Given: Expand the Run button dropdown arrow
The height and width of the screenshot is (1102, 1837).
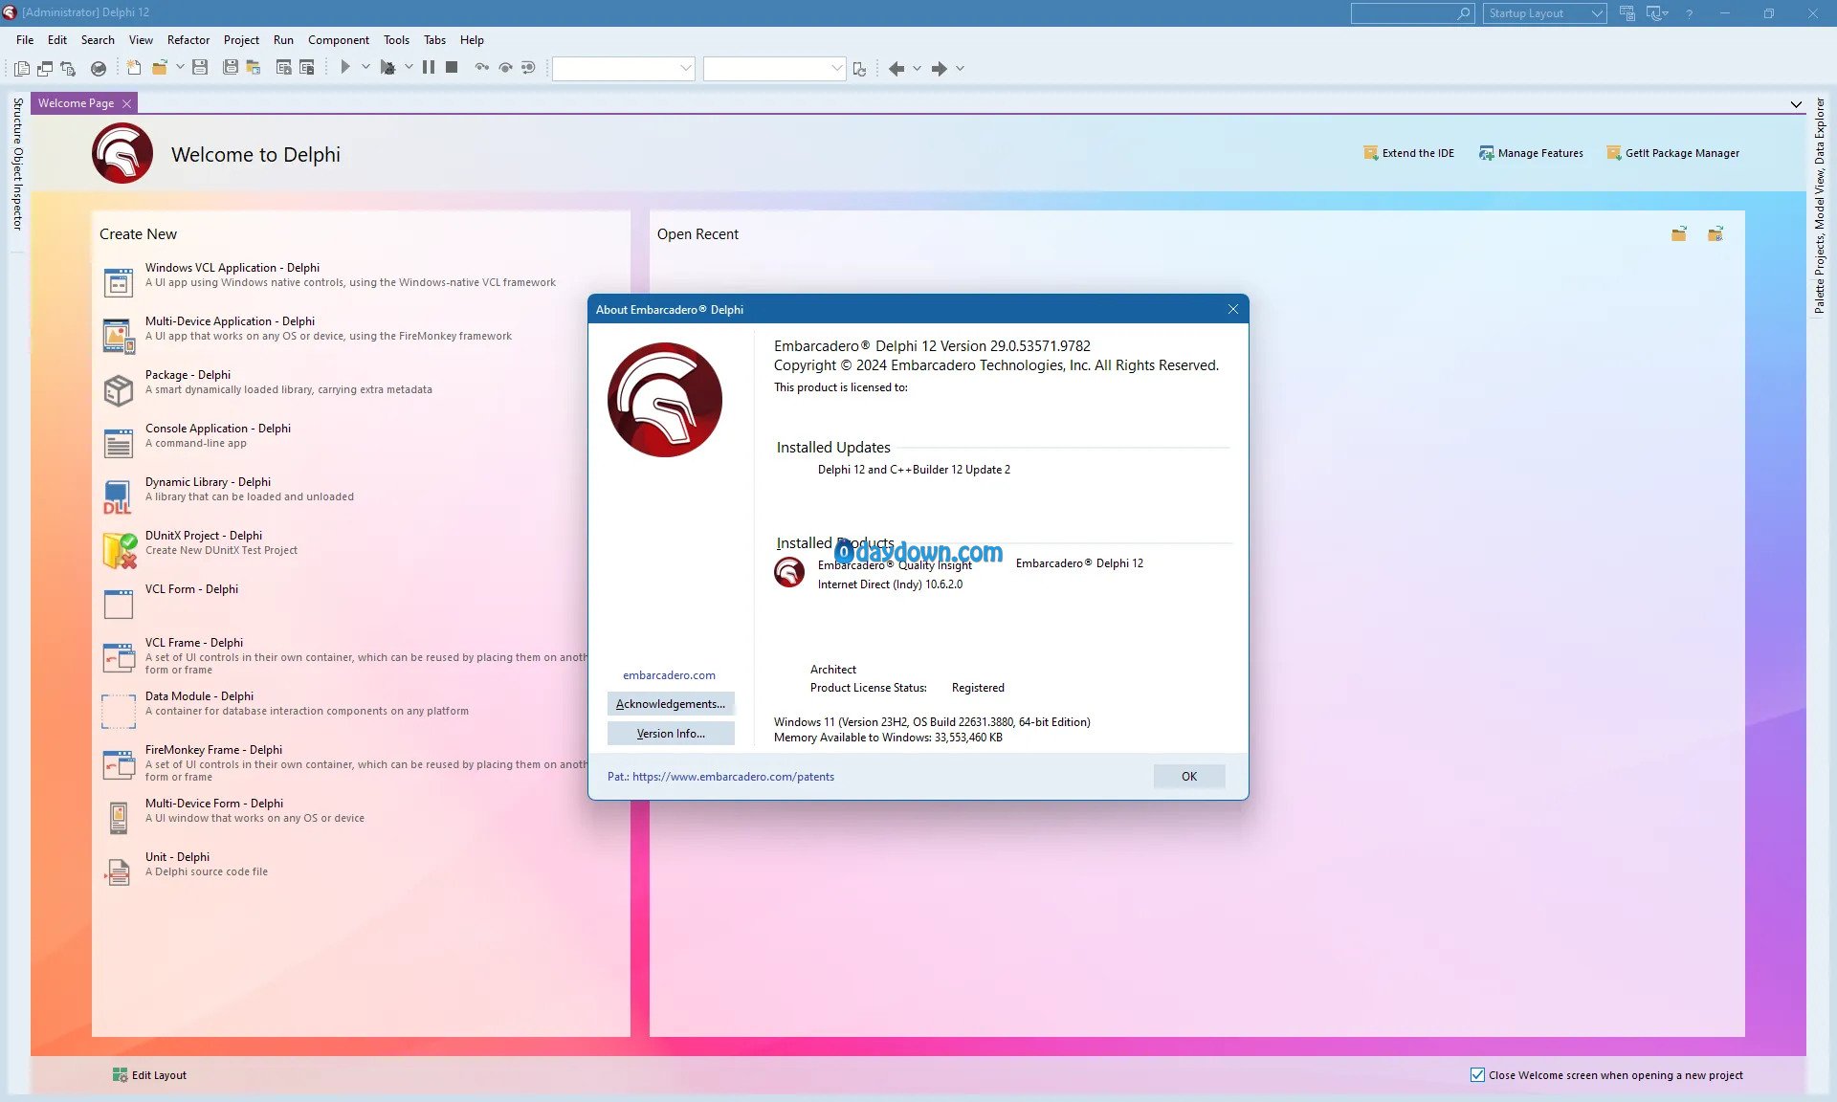Looking at the screenshot, I should (365, 68).
